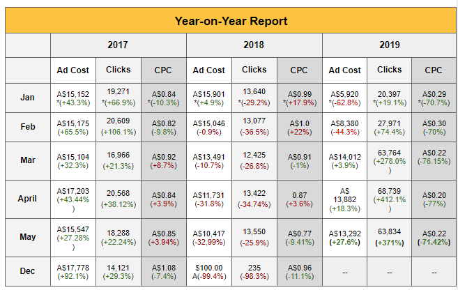Select the April row label

(27, 199)
